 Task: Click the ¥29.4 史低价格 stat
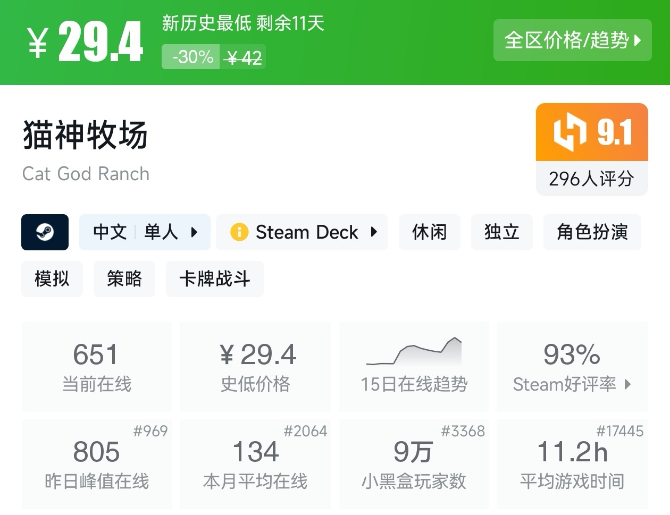click(256, 367)
